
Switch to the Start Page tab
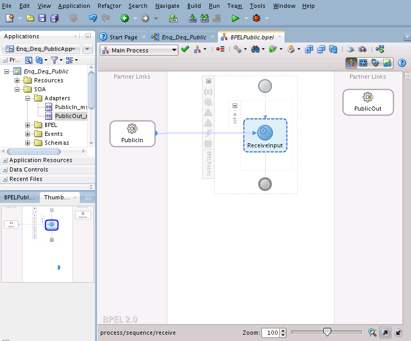[x=123, y=37]
